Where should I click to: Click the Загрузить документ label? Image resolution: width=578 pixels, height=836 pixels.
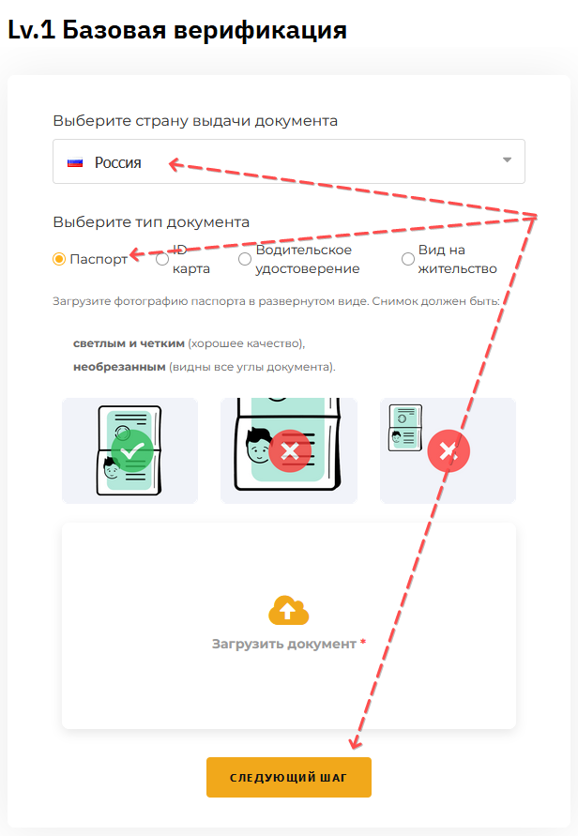(284, 644)
